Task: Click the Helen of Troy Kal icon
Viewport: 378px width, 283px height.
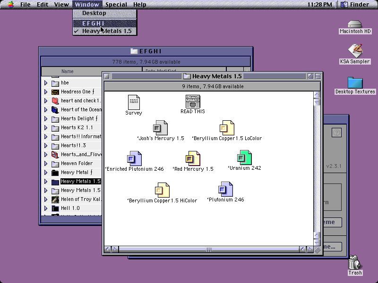Action: point(55,199)
